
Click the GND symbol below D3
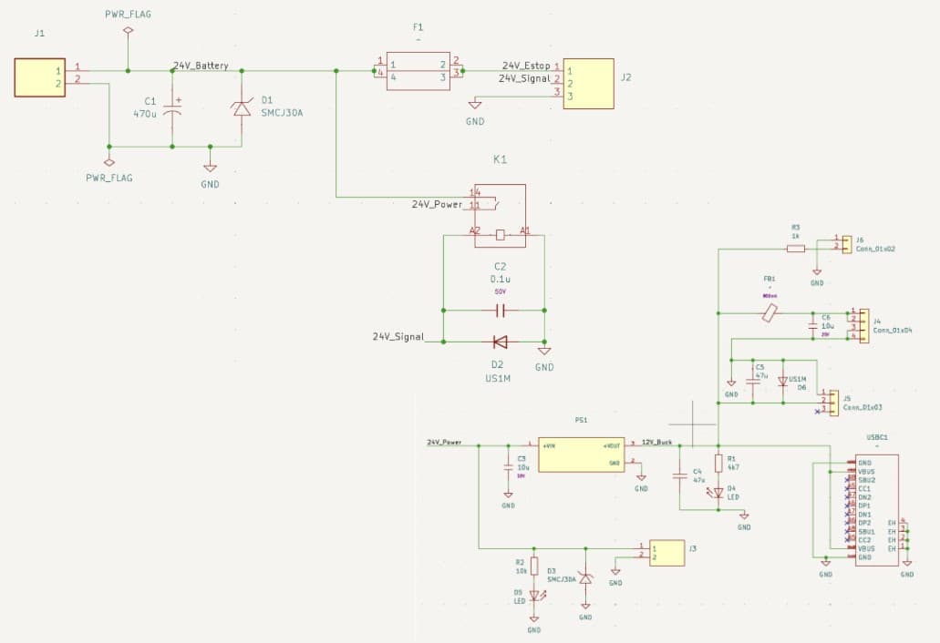click(x=585, y=606)
